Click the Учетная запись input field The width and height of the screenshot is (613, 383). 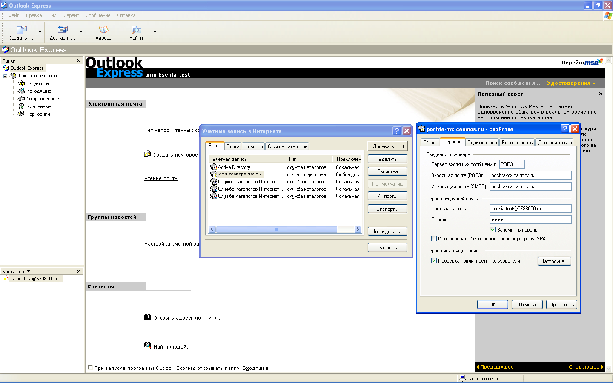pos(530,209)
